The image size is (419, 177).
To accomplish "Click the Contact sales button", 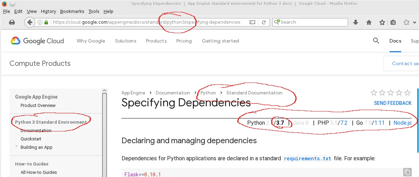I will click(401, 63).
